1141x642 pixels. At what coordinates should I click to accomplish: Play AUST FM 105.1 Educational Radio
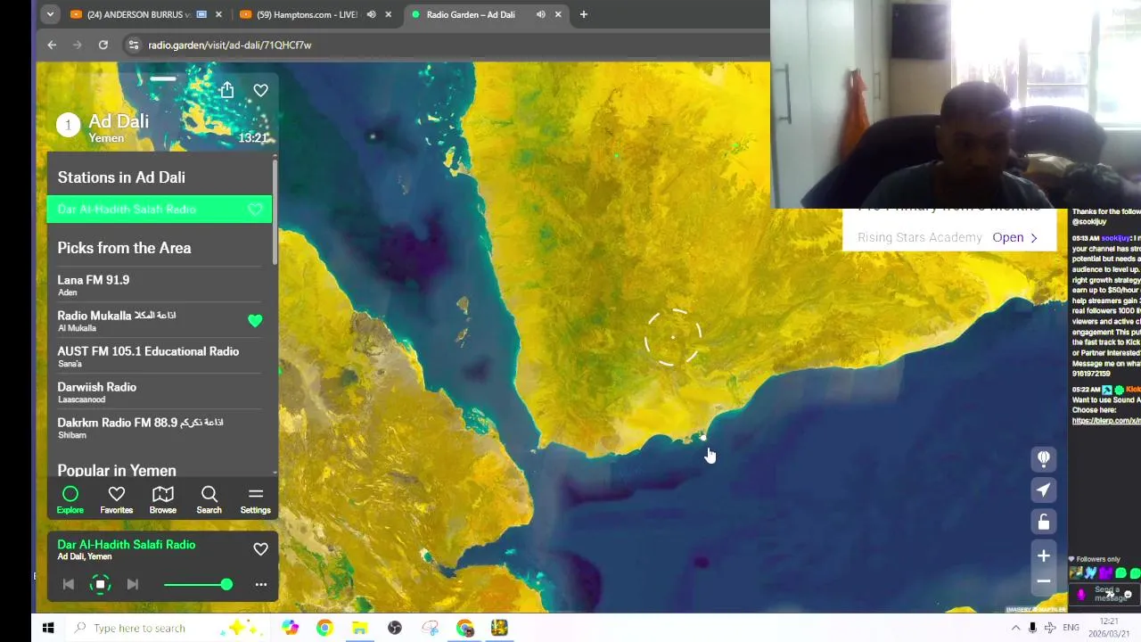(x=160, y=356)
